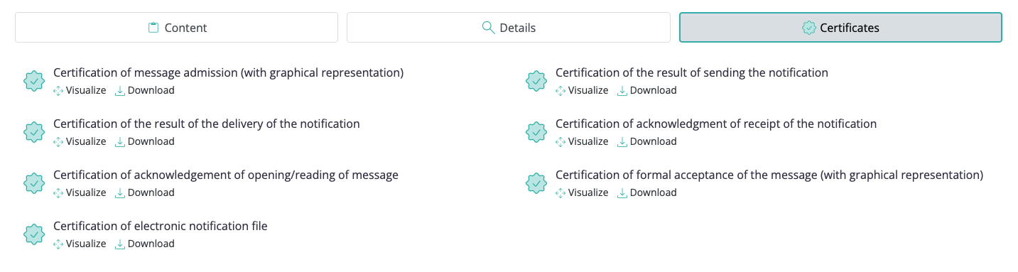Click 'Certification of formal acceptance of the message' title
The width and height of the screenshot is (1018, 272).
(769, 175)
